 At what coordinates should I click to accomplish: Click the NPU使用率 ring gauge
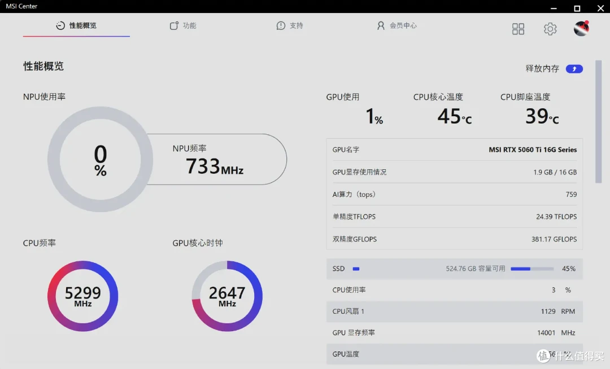[x=101, y=159]
